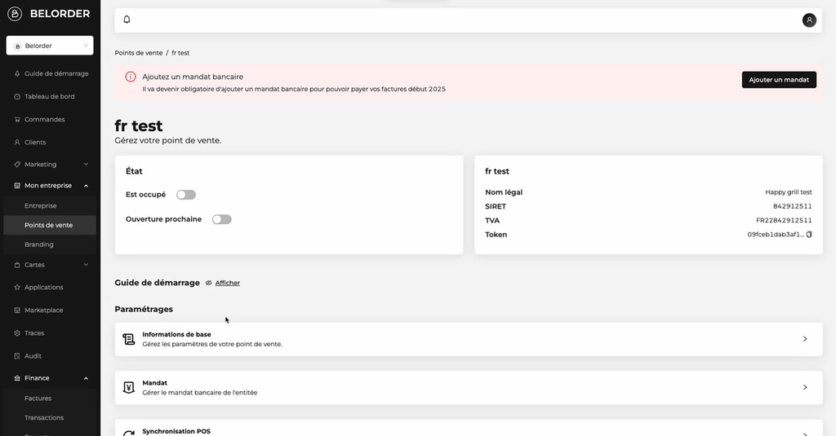Click the Applications star icon
This screenshot has width=836, height=436.
click(17, 288)
